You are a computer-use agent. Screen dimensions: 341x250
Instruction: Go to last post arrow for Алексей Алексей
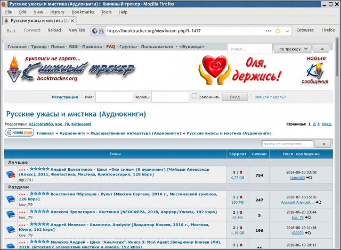click(x=318, y=202)
